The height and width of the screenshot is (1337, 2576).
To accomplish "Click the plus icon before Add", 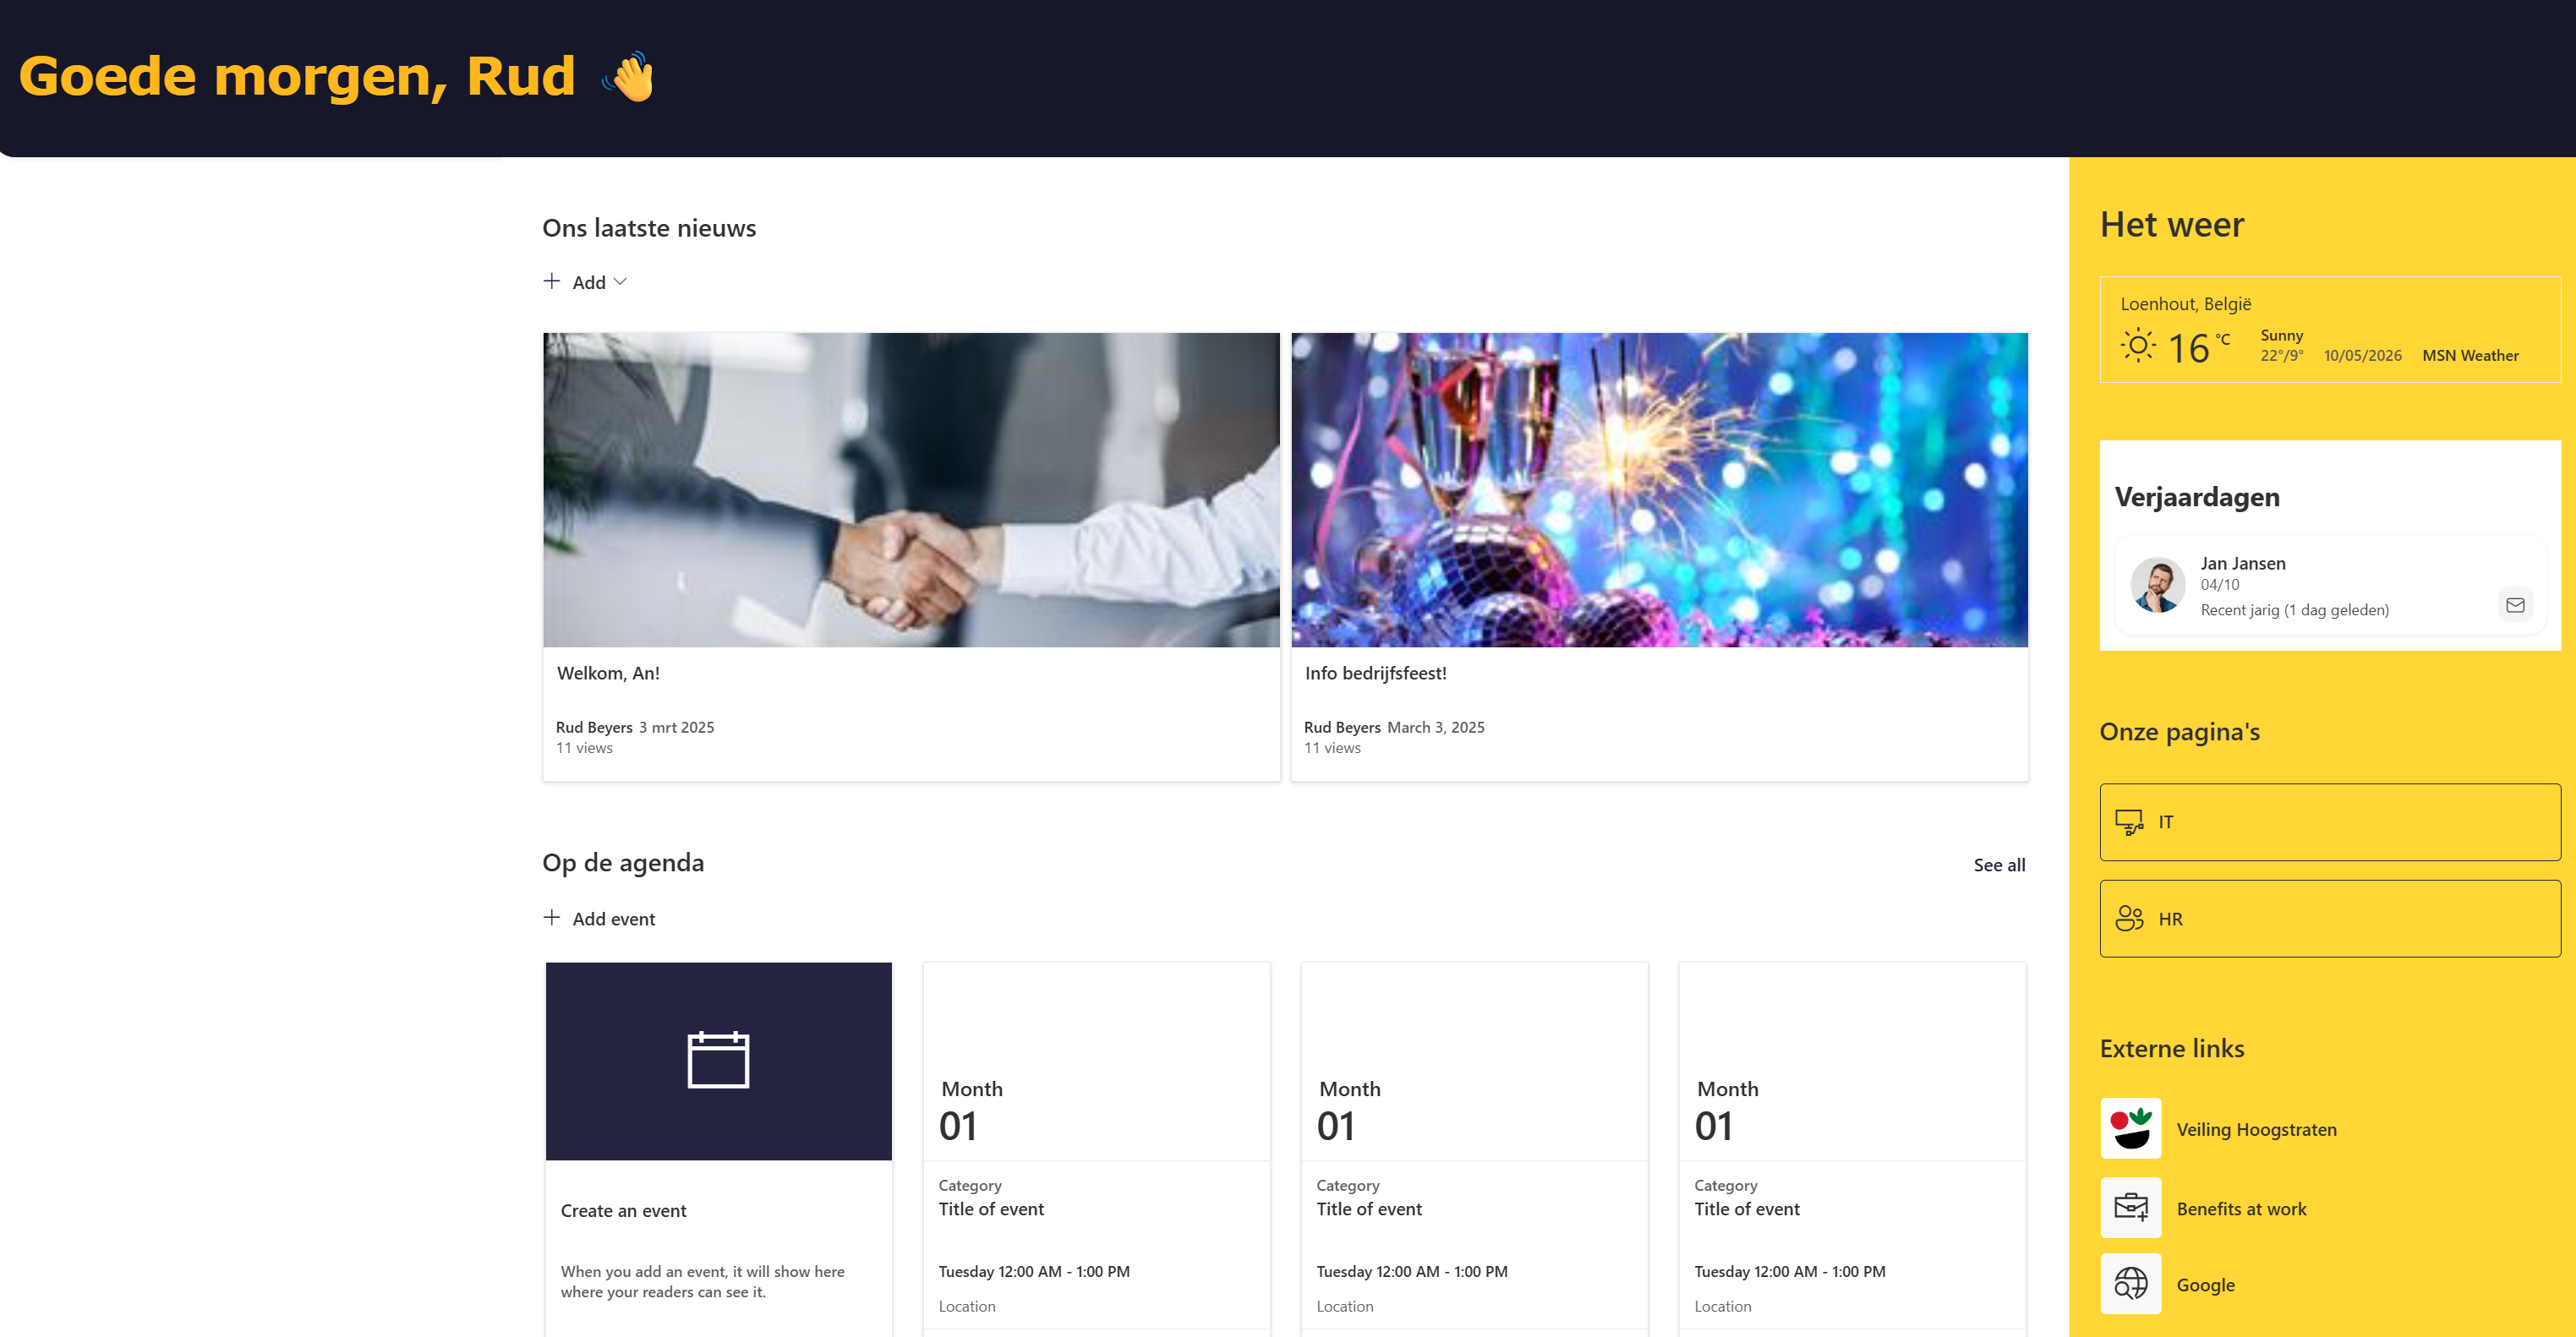I will (x=551, y=281).
